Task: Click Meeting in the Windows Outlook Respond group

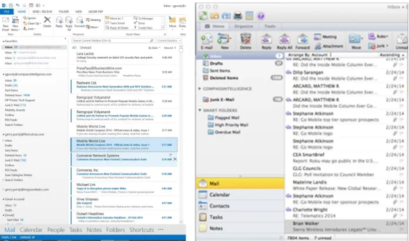Action: (x=93, y=20)
